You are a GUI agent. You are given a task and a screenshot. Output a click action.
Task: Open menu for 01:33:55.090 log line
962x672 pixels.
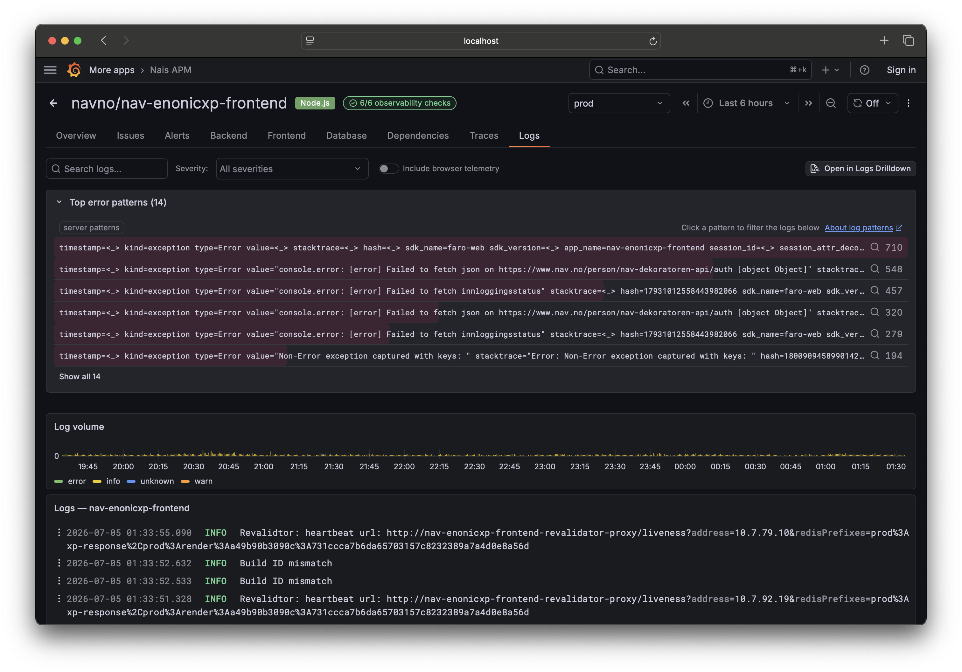coord(59,532)
